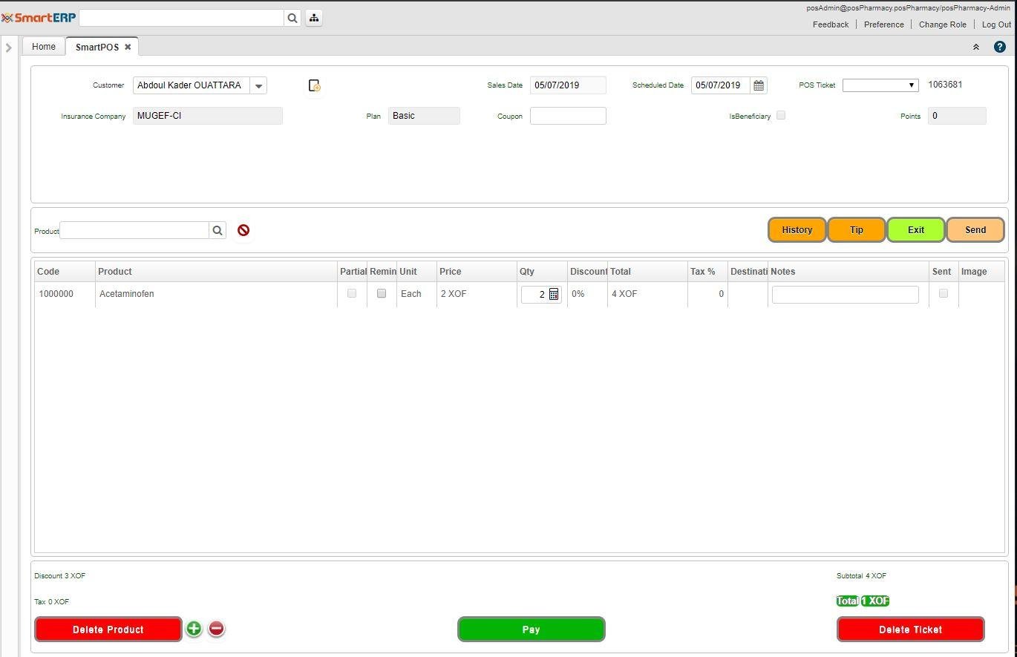
Task: Click the Unit column header
Action: (416, 272)
